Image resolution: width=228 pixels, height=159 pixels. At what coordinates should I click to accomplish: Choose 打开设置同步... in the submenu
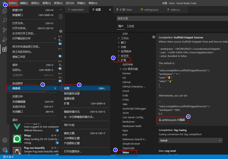pos(84,152)
